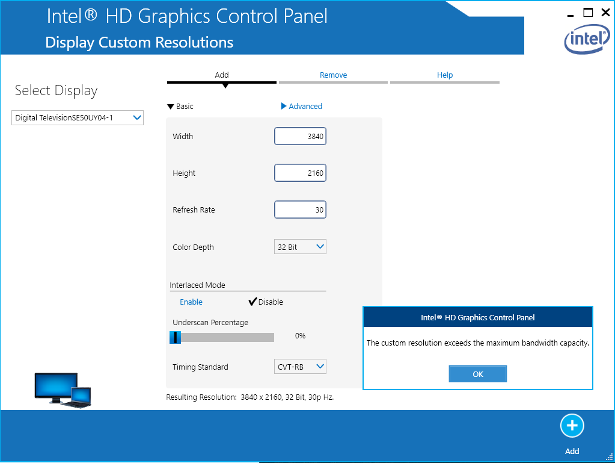Click the bandwidth capacity warning message
Screen dimensions: 615x463
(x=478, y=343)
